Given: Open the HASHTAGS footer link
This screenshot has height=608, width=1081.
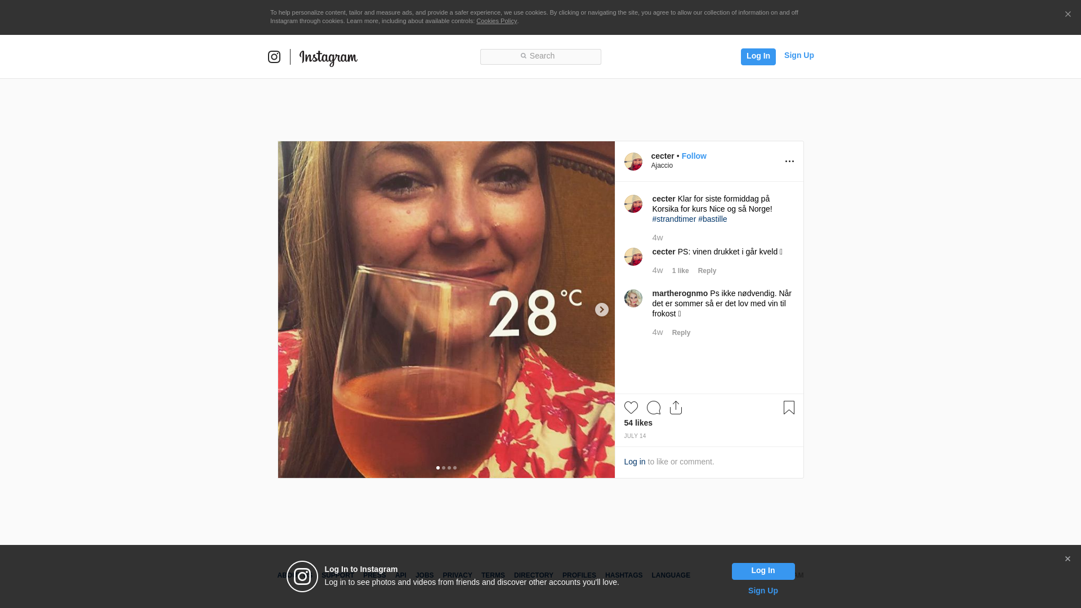Looking at the screenshot, I should 624,575.
